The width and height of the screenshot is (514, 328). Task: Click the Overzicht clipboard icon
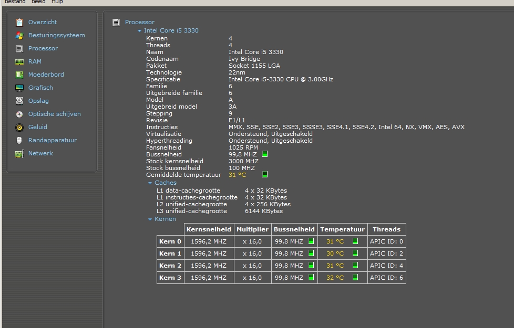tap(19, 22)
